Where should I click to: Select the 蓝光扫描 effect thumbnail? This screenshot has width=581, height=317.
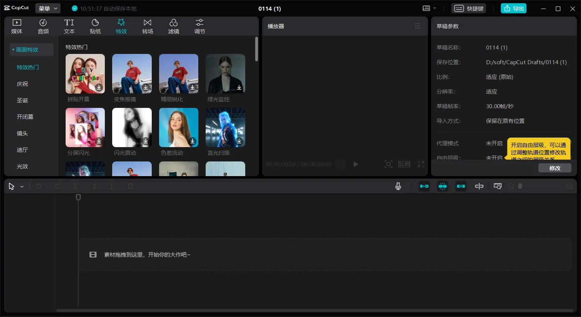(225, 128)
